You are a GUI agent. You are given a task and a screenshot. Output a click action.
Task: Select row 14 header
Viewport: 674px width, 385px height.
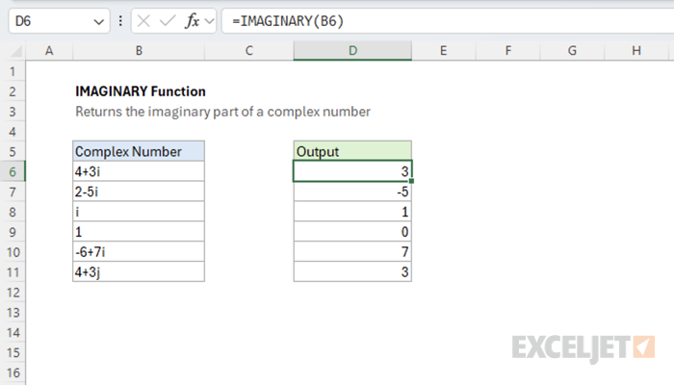(13, 333)
